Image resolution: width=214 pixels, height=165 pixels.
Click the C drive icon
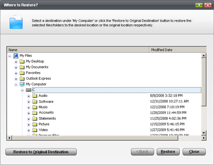point(28,90)
